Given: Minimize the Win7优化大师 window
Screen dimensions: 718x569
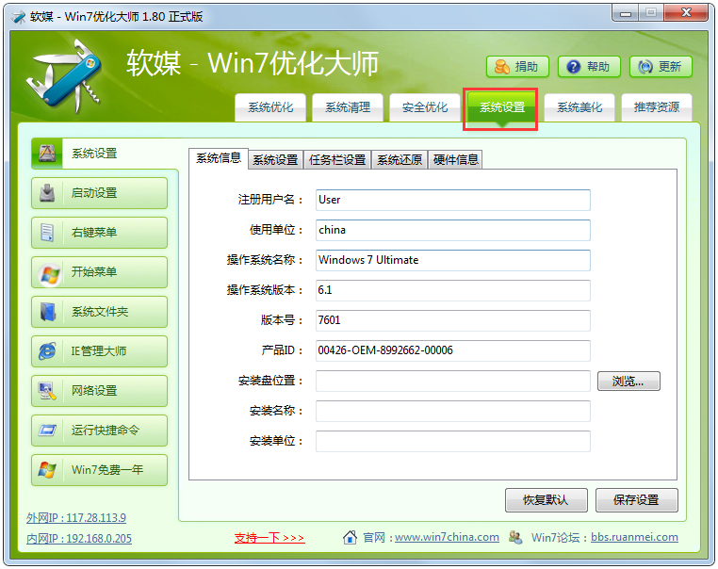Looking at the screenshot, I should [625, 13].
